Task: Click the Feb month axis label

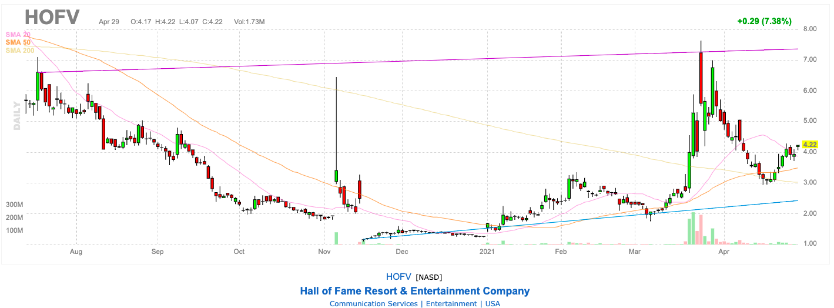Action: click(561, 252)
